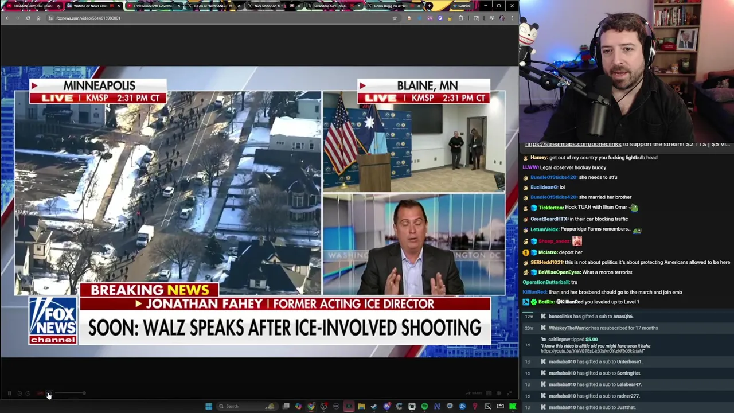Open OBS Studio from the taskbar
The width and height of the screenshot is (734, 413).
[323, 406]
